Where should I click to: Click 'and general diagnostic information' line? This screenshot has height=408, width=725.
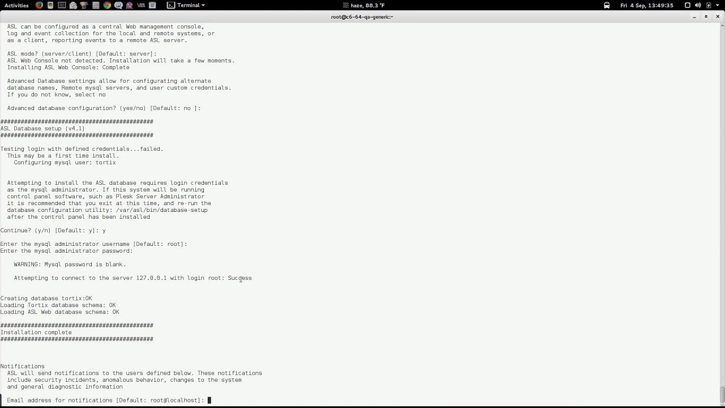65,387
